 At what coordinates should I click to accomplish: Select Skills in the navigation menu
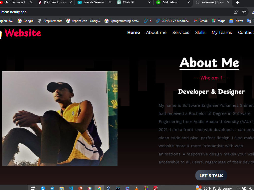(x=200, y=32)
